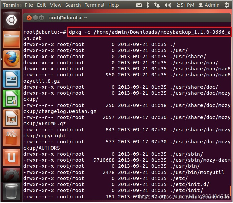Click the ./usr/bin/mozyutil path
The image size is (233, 203).
197,173
